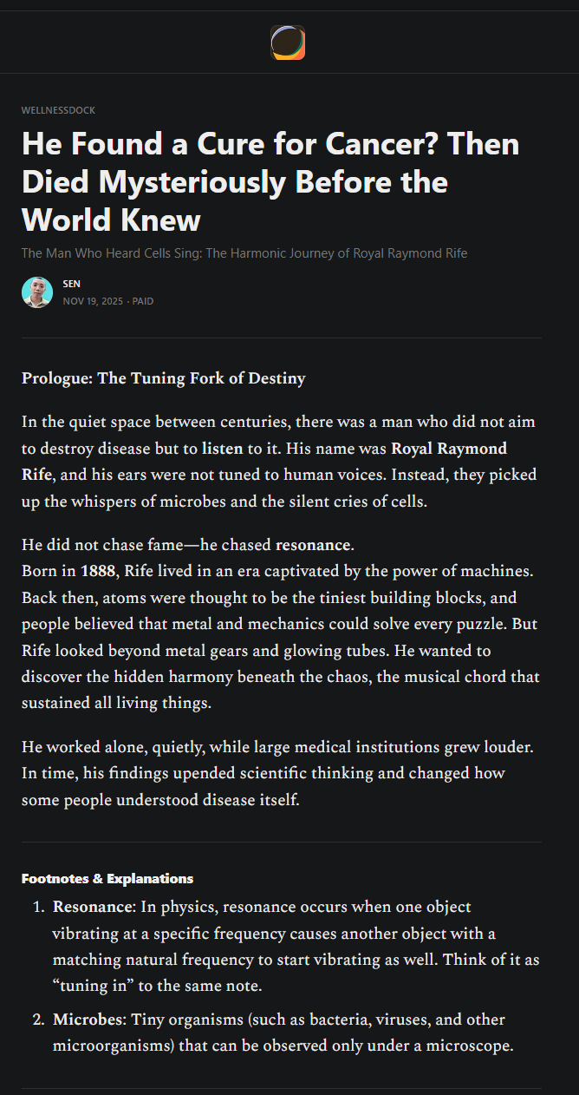The width and height of the screenshot is (579, 1095).
Task: Click the publication logo in the header
Action: (288, 43)
